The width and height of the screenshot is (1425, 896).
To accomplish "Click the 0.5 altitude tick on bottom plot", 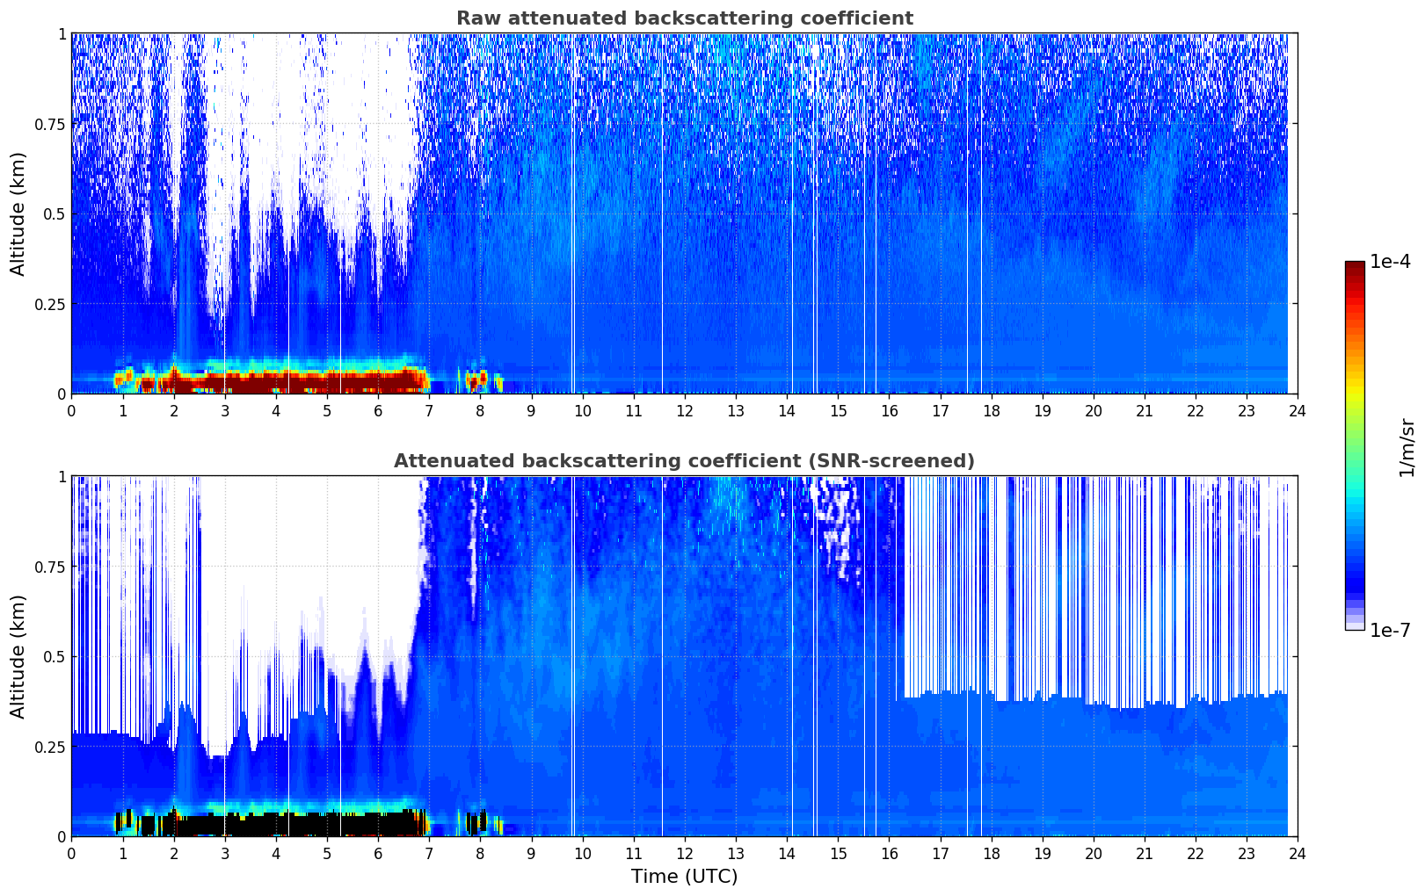I will pyautogui.click(x=55, y=656).
